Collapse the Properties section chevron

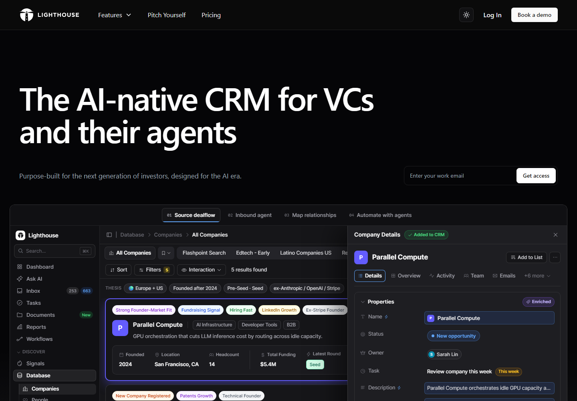(x=363, y=302)
